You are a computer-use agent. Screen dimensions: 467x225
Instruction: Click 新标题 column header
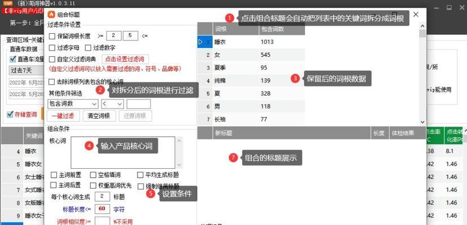292,133
